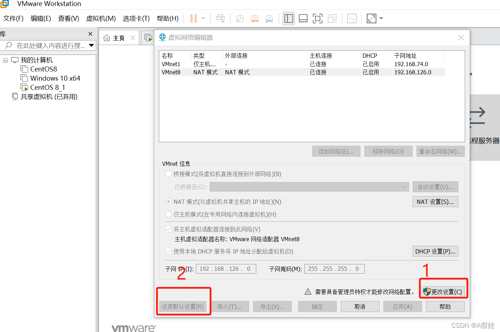
Task: Click the take snapshot toolbar icon
Action: (240, 19)
